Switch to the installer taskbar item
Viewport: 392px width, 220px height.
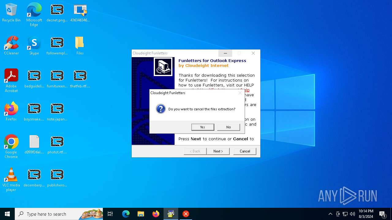click(x=171, y=214)
